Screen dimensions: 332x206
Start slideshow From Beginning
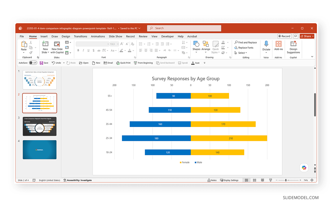[143, 63]
